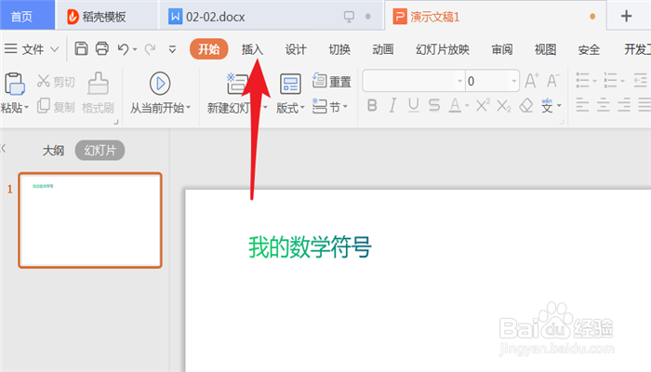Align text right
651x372 pixels.
624,105
